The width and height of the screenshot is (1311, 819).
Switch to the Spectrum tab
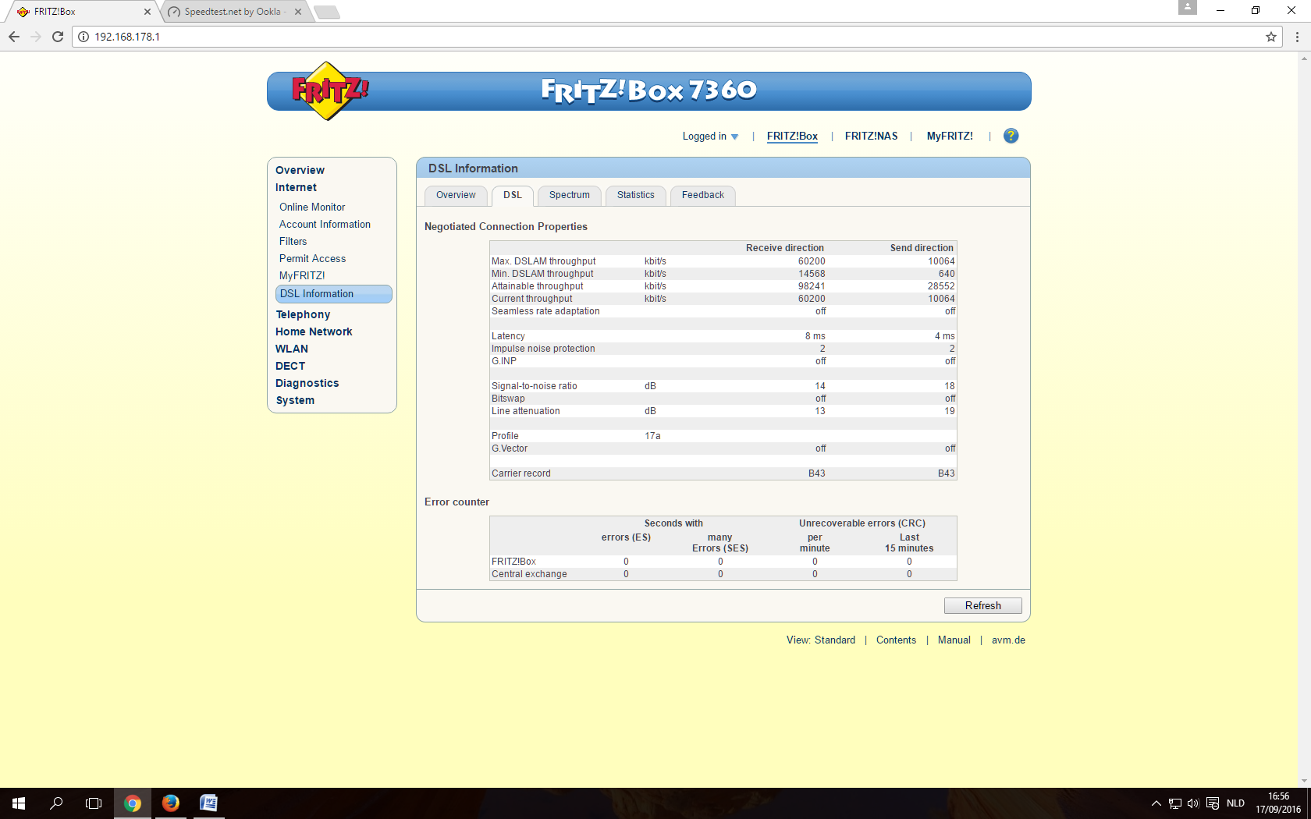click(569, 195)
